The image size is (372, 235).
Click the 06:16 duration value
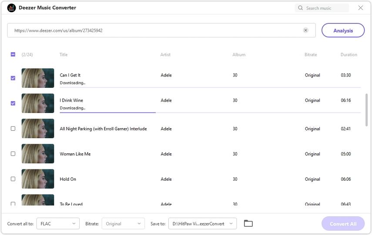coord(345,100)
